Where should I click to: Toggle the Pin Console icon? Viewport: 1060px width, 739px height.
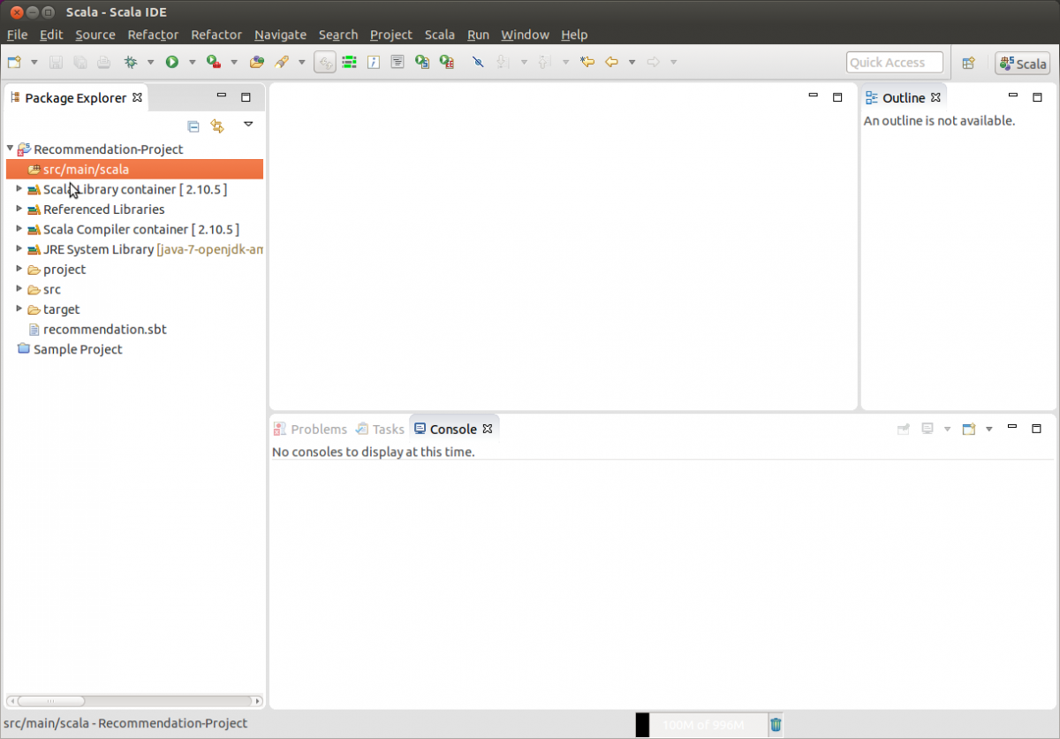point(903,429)
